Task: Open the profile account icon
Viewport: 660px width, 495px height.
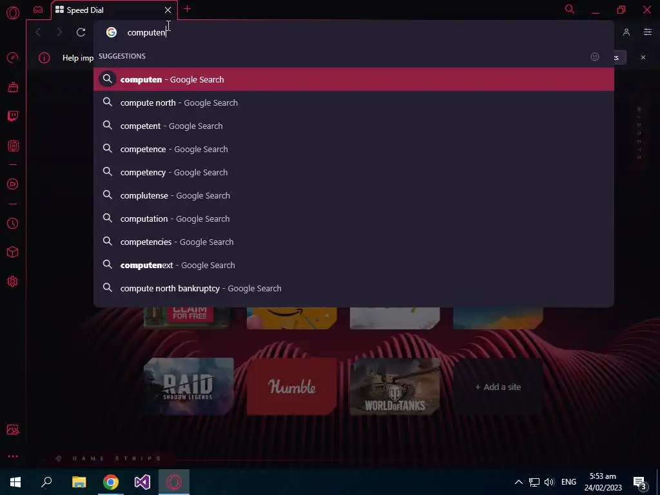Action: click(x=626, y=32)
